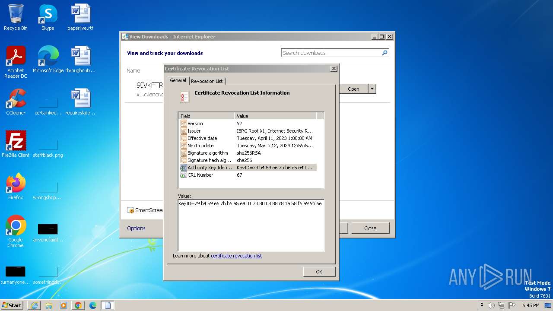
Task: Launch Firefox from the desktop
Action: point(16,186)
